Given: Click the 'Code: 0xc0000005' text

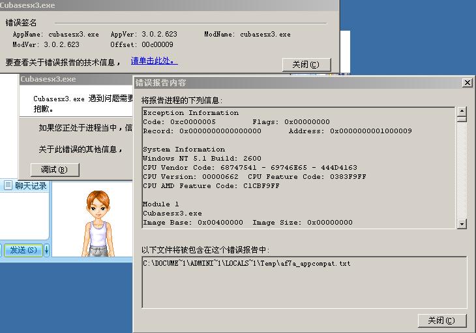Looking at the screenshot, I should coord(179,122).
